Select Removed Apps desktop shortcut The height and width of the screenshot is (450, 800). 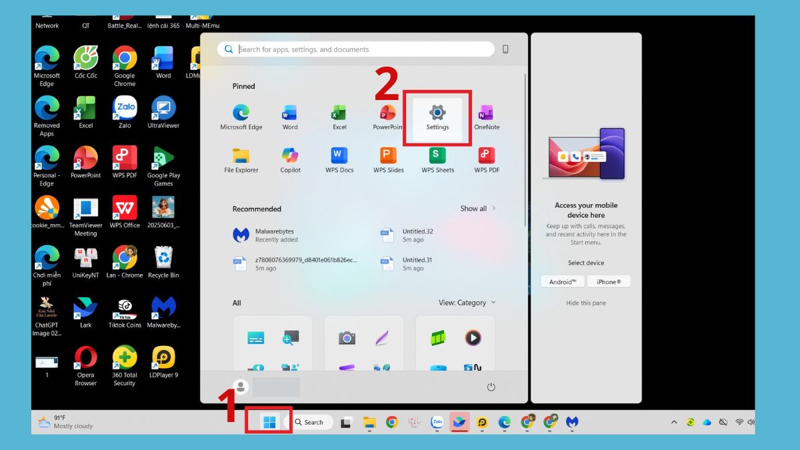(47, 117)
